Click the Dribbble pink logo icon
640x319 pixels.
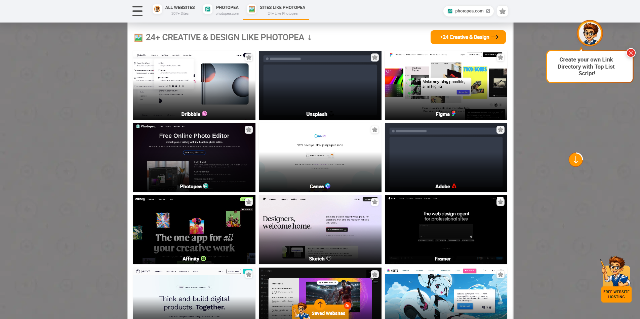coord(204,114)
